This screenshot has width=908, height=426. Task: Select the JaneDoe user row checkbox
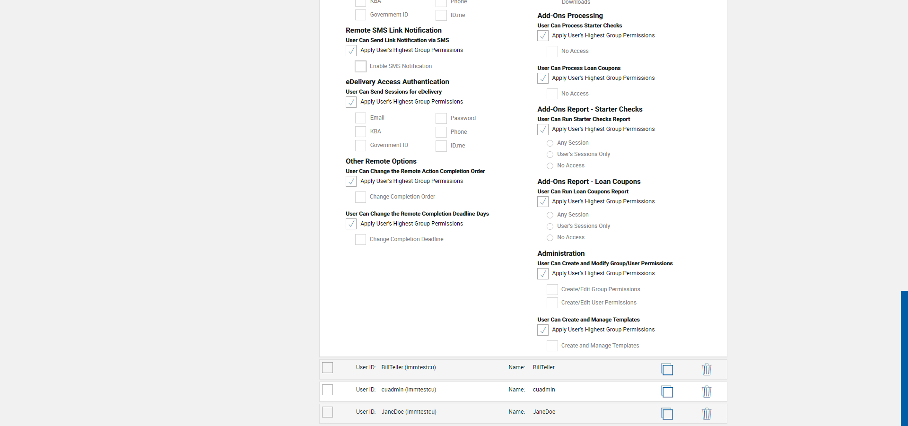(327, 412)
